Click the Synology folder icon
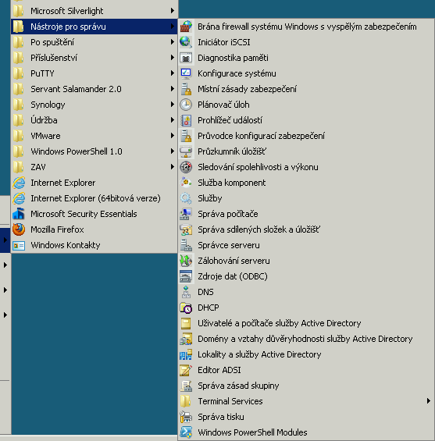Viewport: 435px width, 441px height. pyautogui.click(x=19, y=105)
